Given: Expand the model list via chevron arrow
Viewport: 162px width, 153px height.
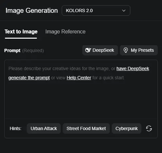Looking at the screenshot, I should [124, 10].
